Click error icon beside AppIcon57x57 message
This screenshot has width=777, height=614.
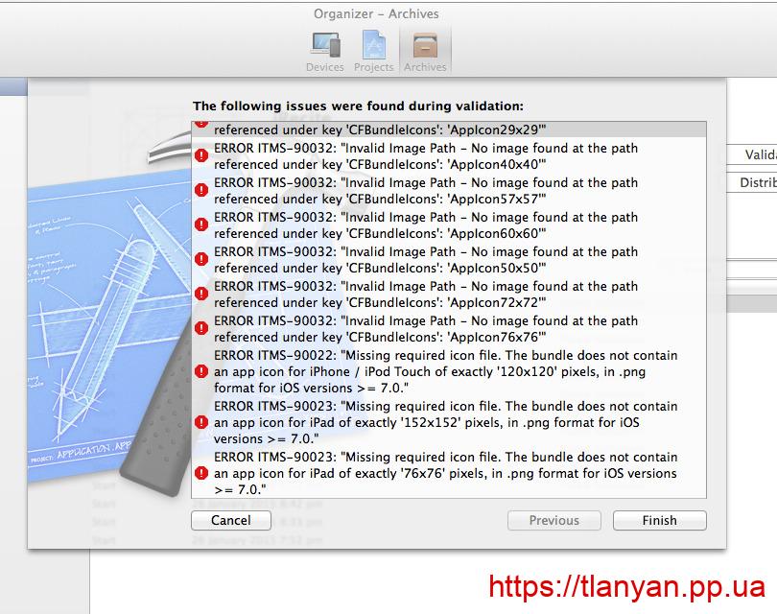pos(201,191)
